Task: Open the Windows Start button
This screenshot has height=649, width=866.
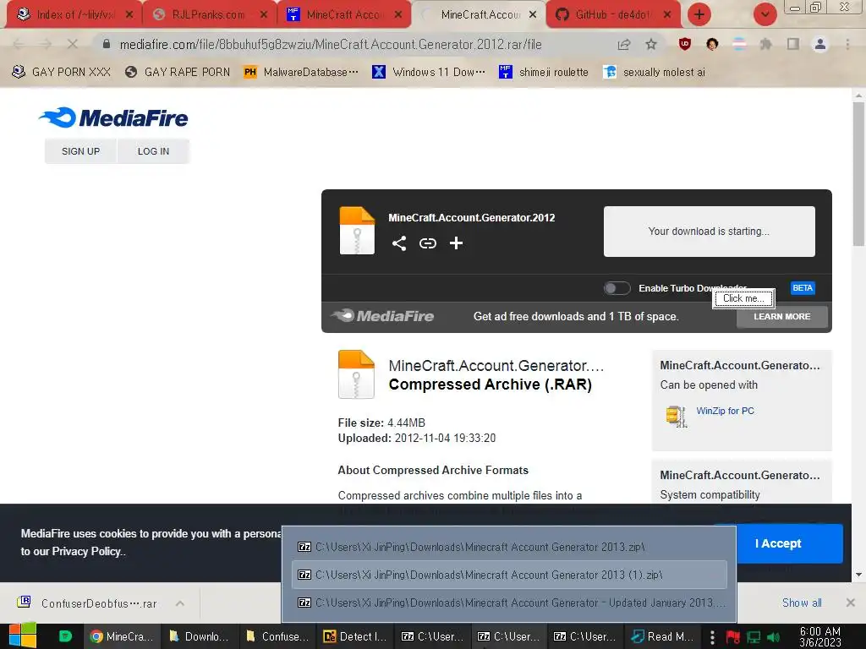Action: coord(23,636)
